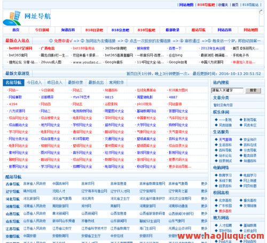Open 首页 in the main navigation bar
This screenshot has width=267, height=243.
[15, 30]
